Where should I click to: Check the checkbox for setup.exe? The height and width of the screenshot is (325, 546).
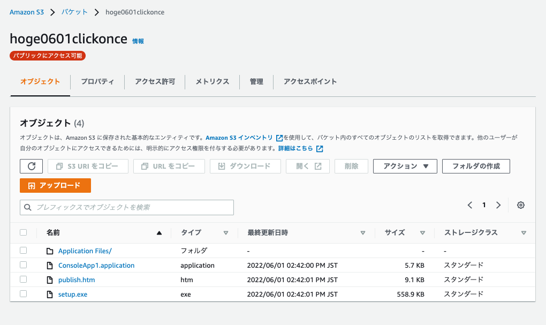[22, 294]
